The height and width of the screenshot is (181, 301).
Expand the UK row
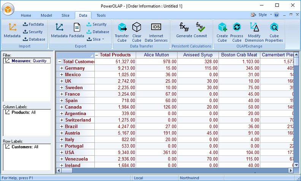tap(62, 81)
